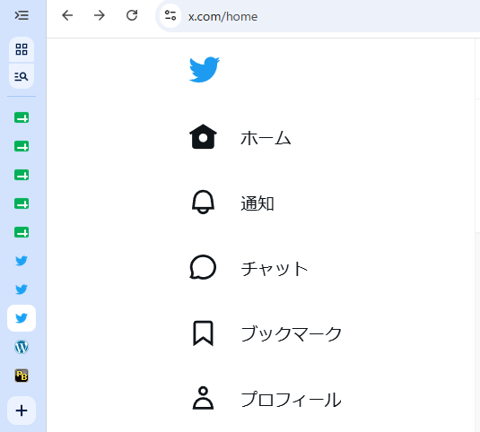This screenshot has width=480, height=432.
Task: Go forward to the next page
Action: pyautogui.click(x=100, y=15)
